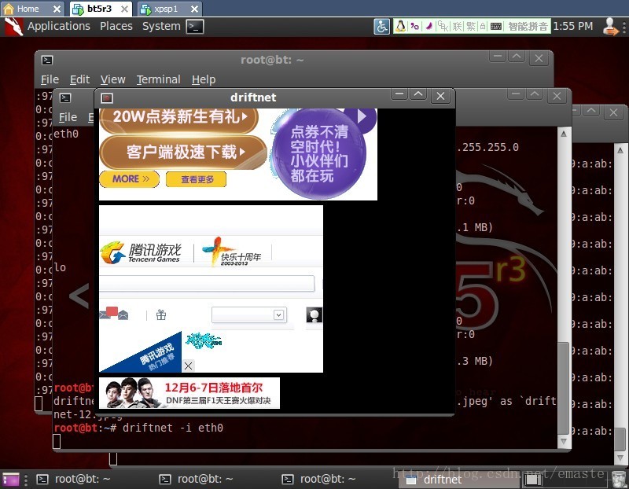Image resolution: width=629 pixels, height=489 pixels.
Task: Click the Tux penguin input method icon
Action: click(x=400, y=27)
